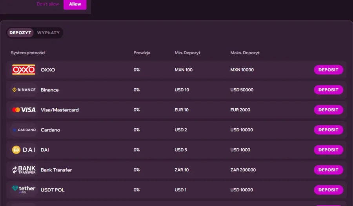Choose Don't allow for notifications

point(48,4)
